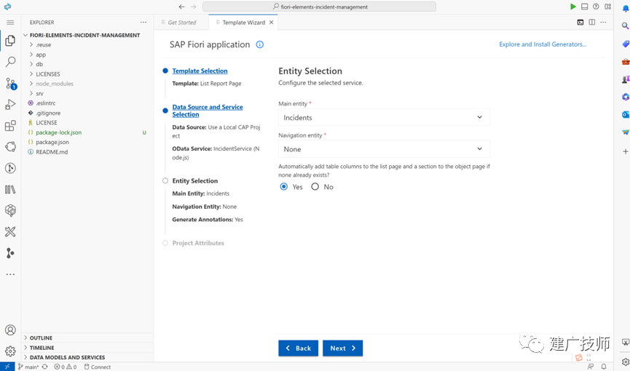Open the LICENSE file
This screenshot has width=630, height=371.
pos(46,122)
